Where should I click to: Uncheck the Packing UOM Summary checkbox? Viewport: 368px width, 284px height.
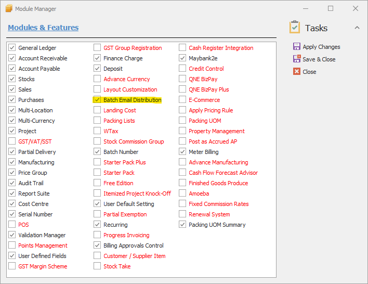click(182, 224)
